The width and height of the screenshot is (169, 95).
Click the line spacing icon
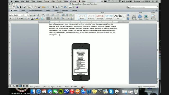(62, 18)
